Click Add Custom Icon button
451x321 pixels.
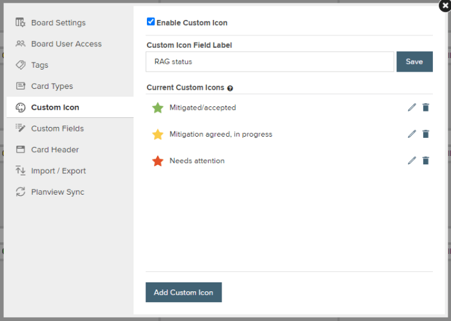point(184,292)
